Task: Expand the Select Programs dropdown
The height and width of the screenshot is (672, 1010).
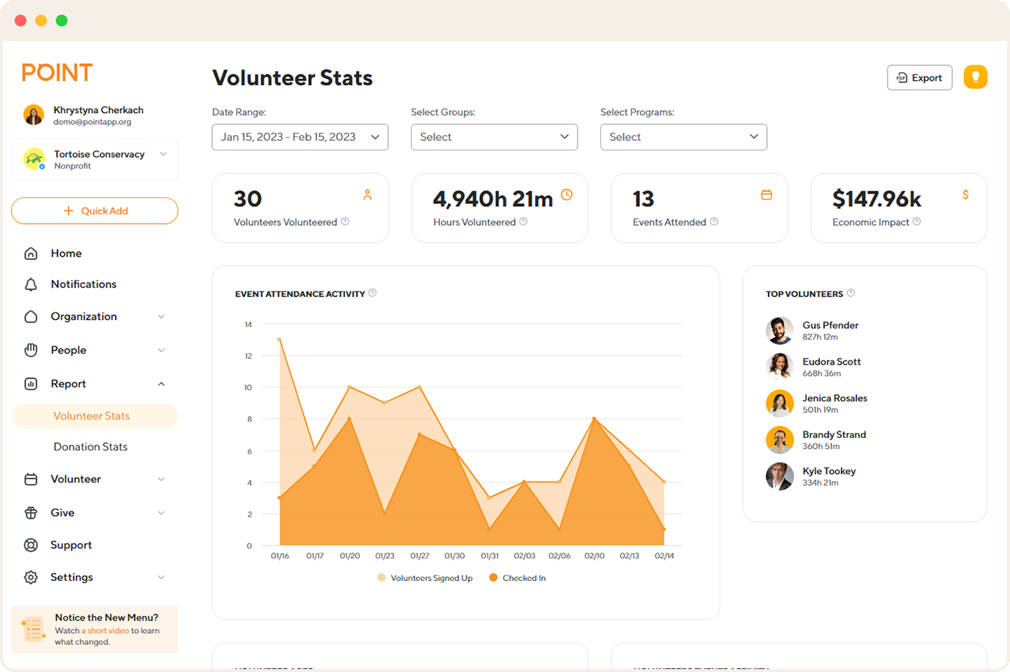Action: click(683, 136)
